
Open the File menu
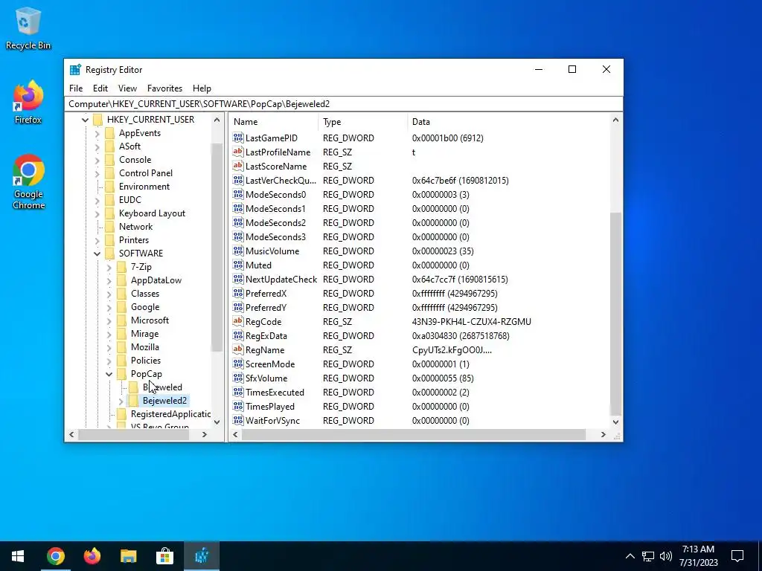(76, 88)
